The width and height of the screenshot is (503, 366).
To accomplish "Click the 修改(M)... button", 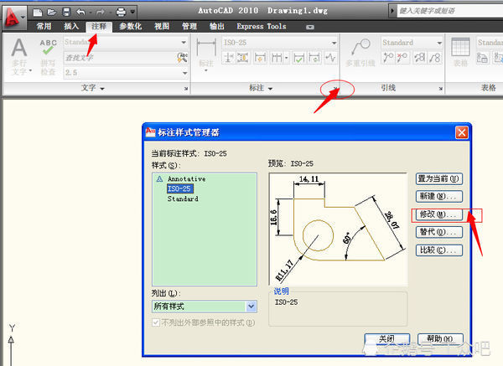I will [439, 214].
